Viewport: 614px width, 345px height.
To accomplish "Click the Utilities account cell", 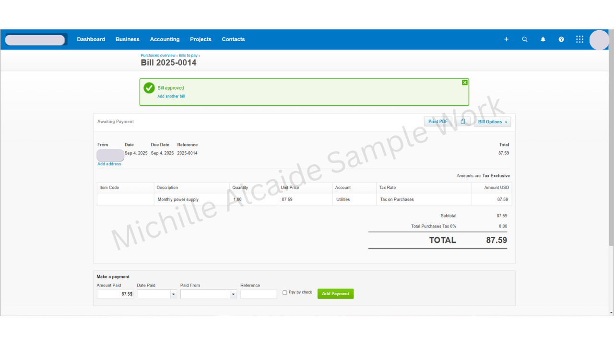I will 343,199.
